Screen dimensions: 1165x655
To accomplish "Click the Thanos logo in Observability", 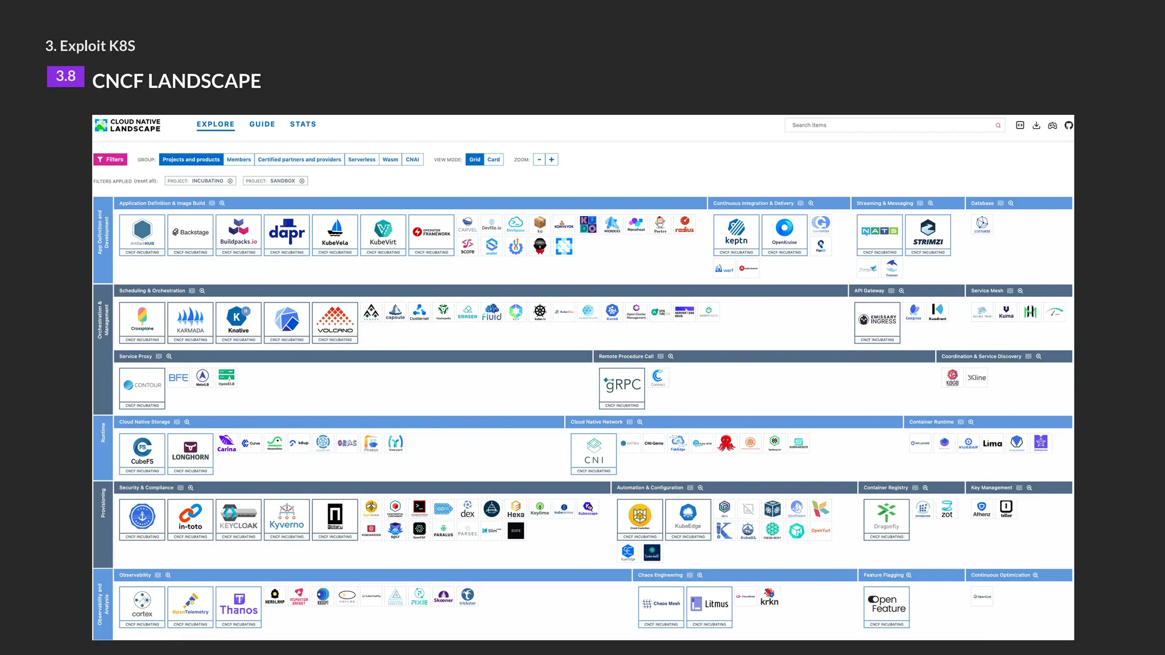I will (x=238, y=604).
